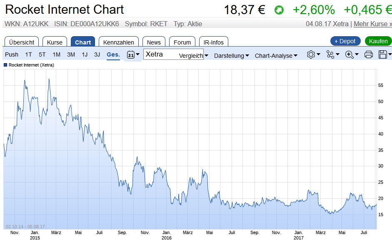Expand the Vergleich dropdown
Image resolution: width=392 pixels, height=242 pixels.
(x=193, y=56)
